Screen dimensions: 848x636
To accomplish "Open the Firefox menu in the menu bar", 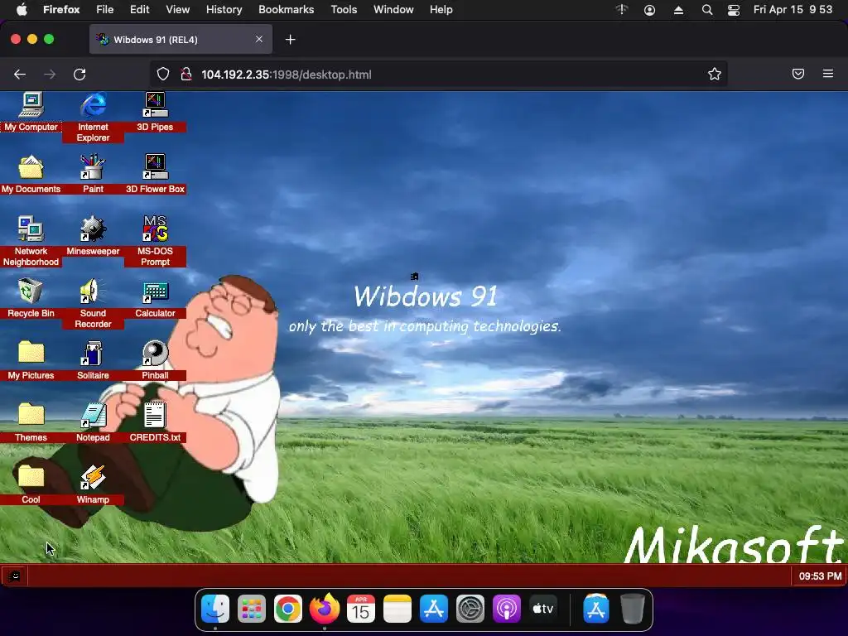I will (61, 10).
